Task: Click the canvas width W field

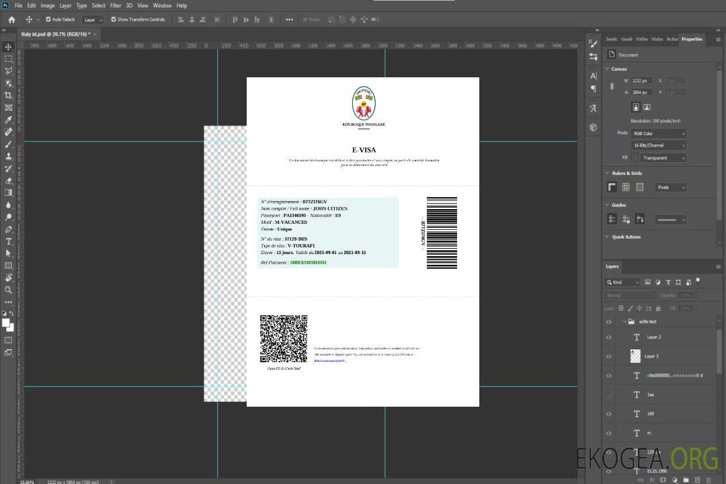Action: tap(641, 81)
